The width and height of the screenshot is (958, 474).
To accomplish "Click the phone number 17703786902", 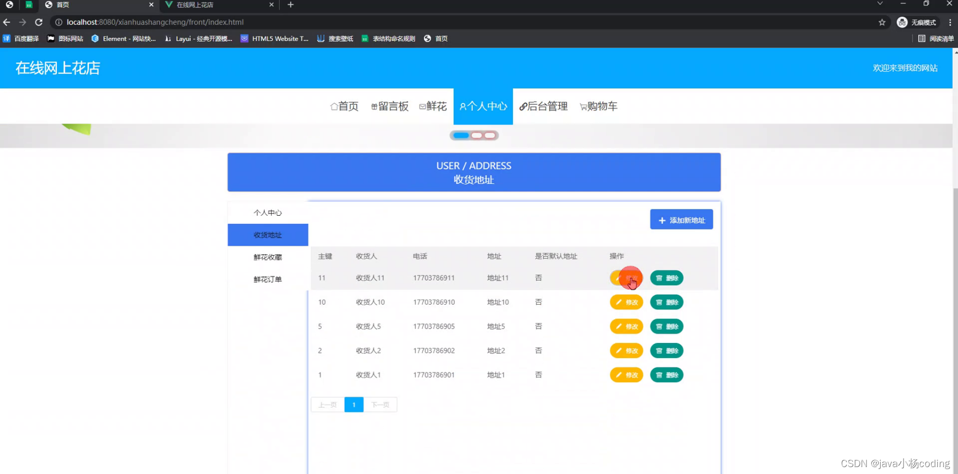I will (434, 350).
